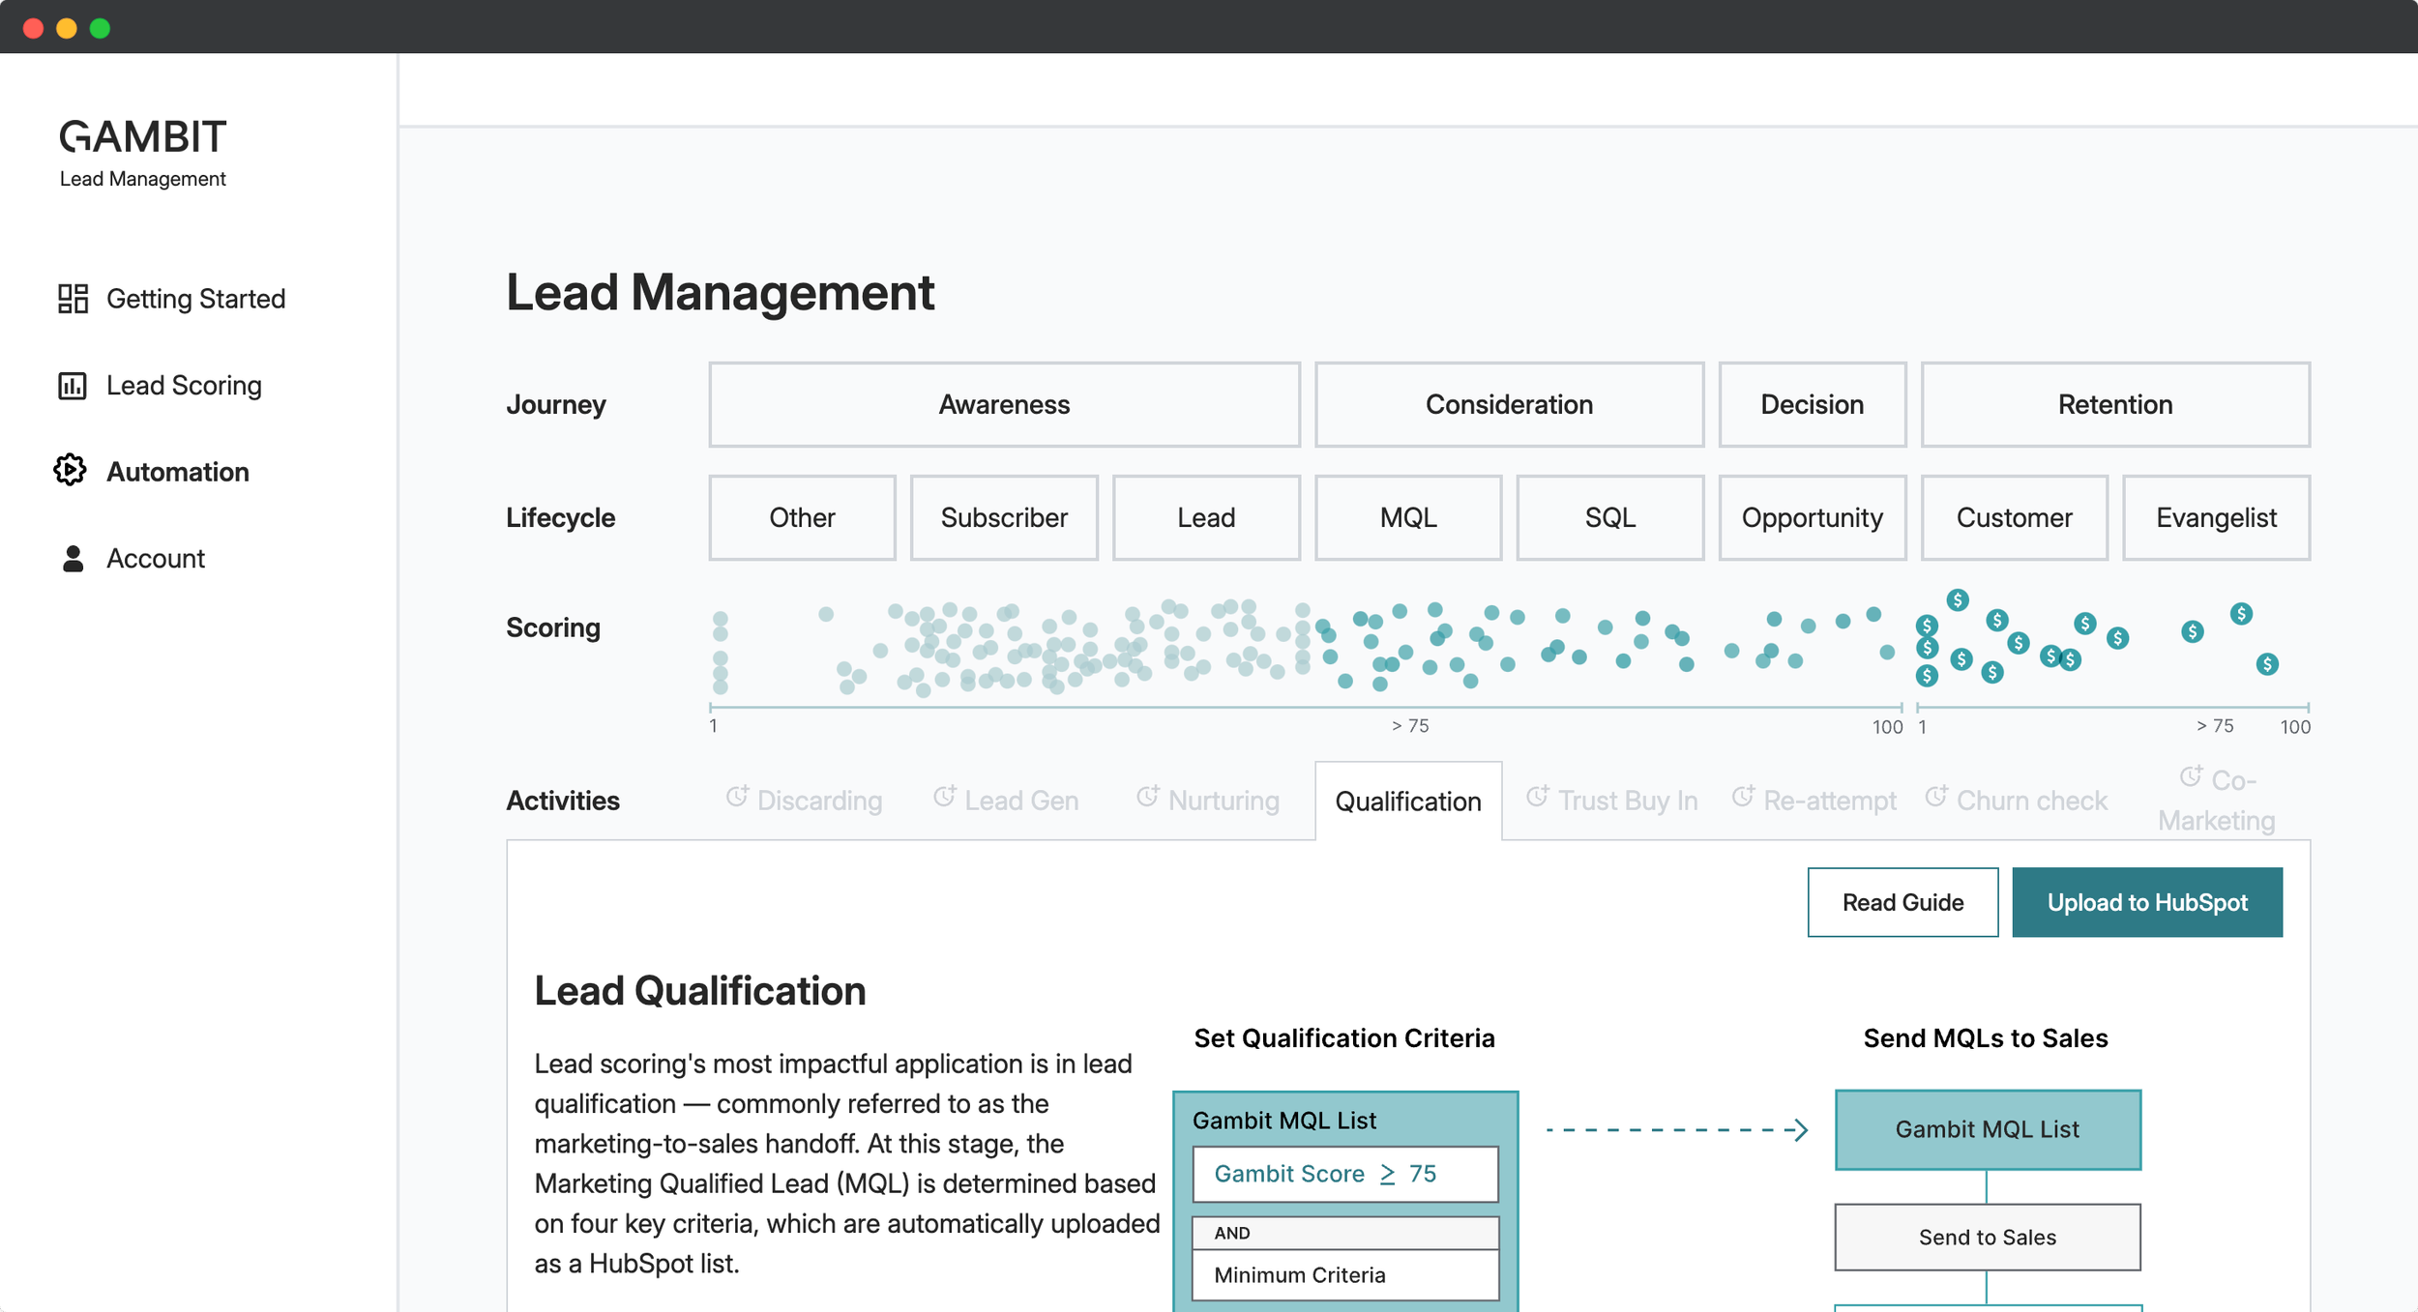This screenshot has height=1312, width=2418.
Task: Click the Gambit Score ≥ 75 criteria field
Action: (1344, 1174)
